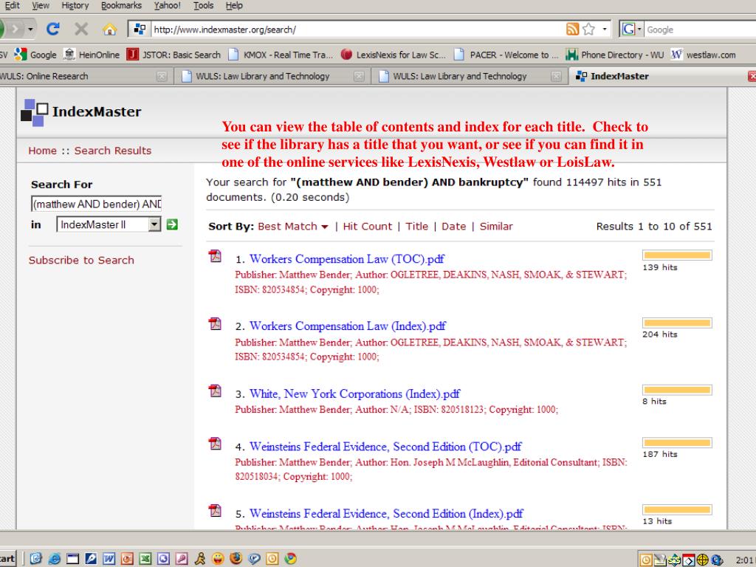Close the WULS Online Research tab
Viewport: 756px width, 567px height.
[x=162, y=76]
